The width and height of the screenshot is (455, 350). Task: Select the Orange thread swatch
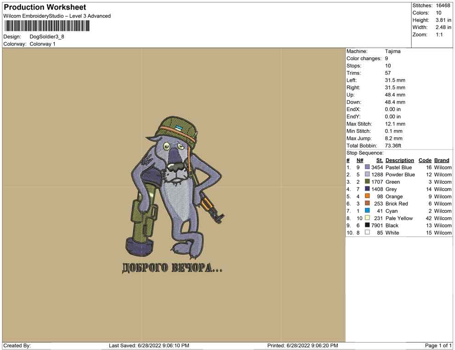pos(367,196)
